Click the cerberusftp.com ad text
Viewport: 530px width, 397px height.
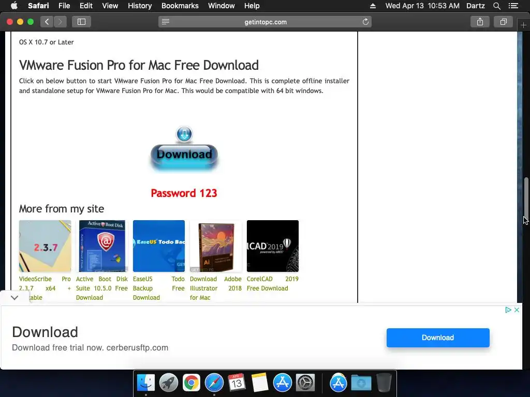[x=90, y=348]
